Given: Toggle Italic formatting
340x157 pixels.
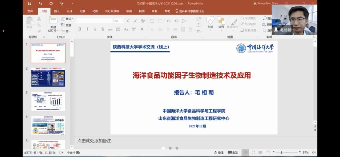Looking at the screenshot, I should click(x=87, y=29).
